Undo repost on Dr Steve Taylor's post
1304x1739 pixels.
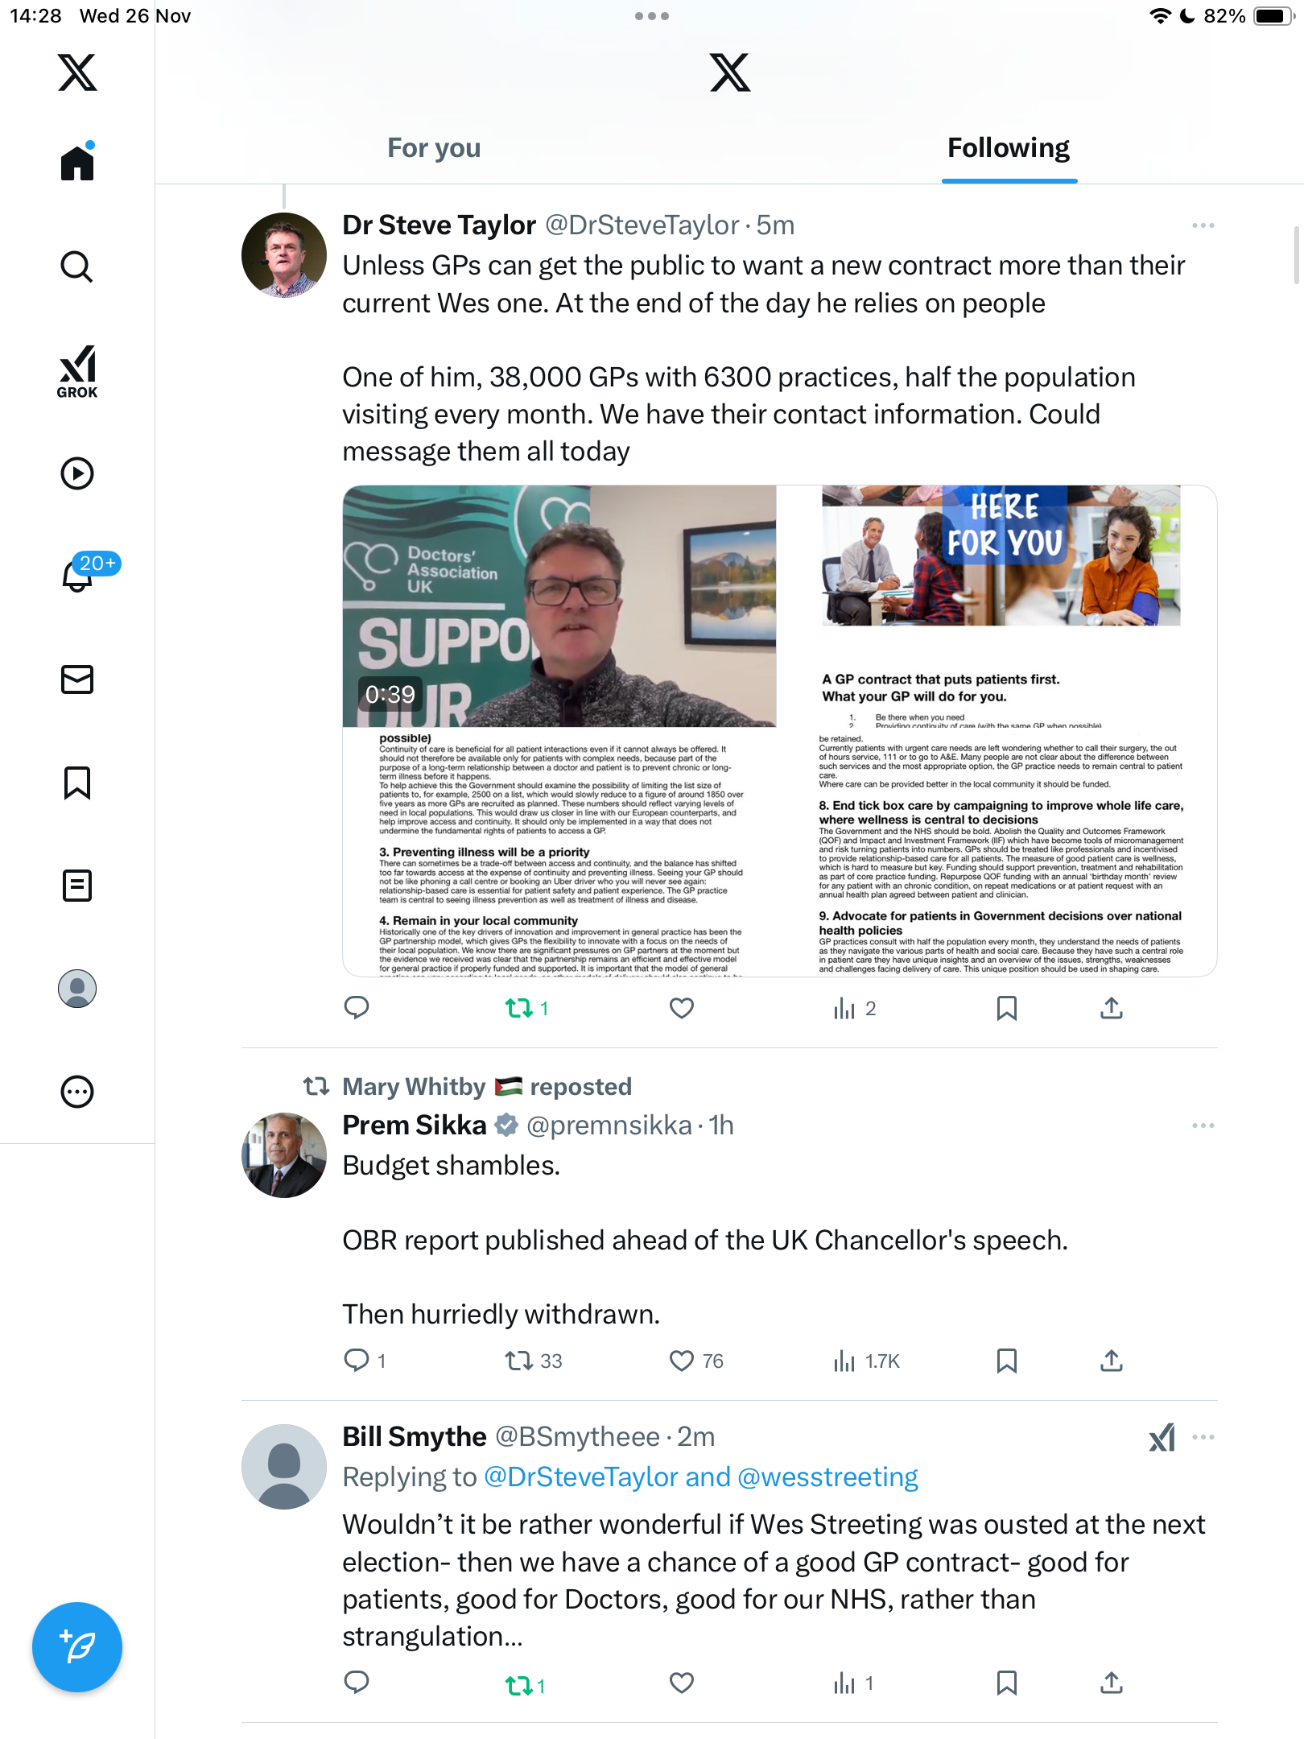point(527,1008)
